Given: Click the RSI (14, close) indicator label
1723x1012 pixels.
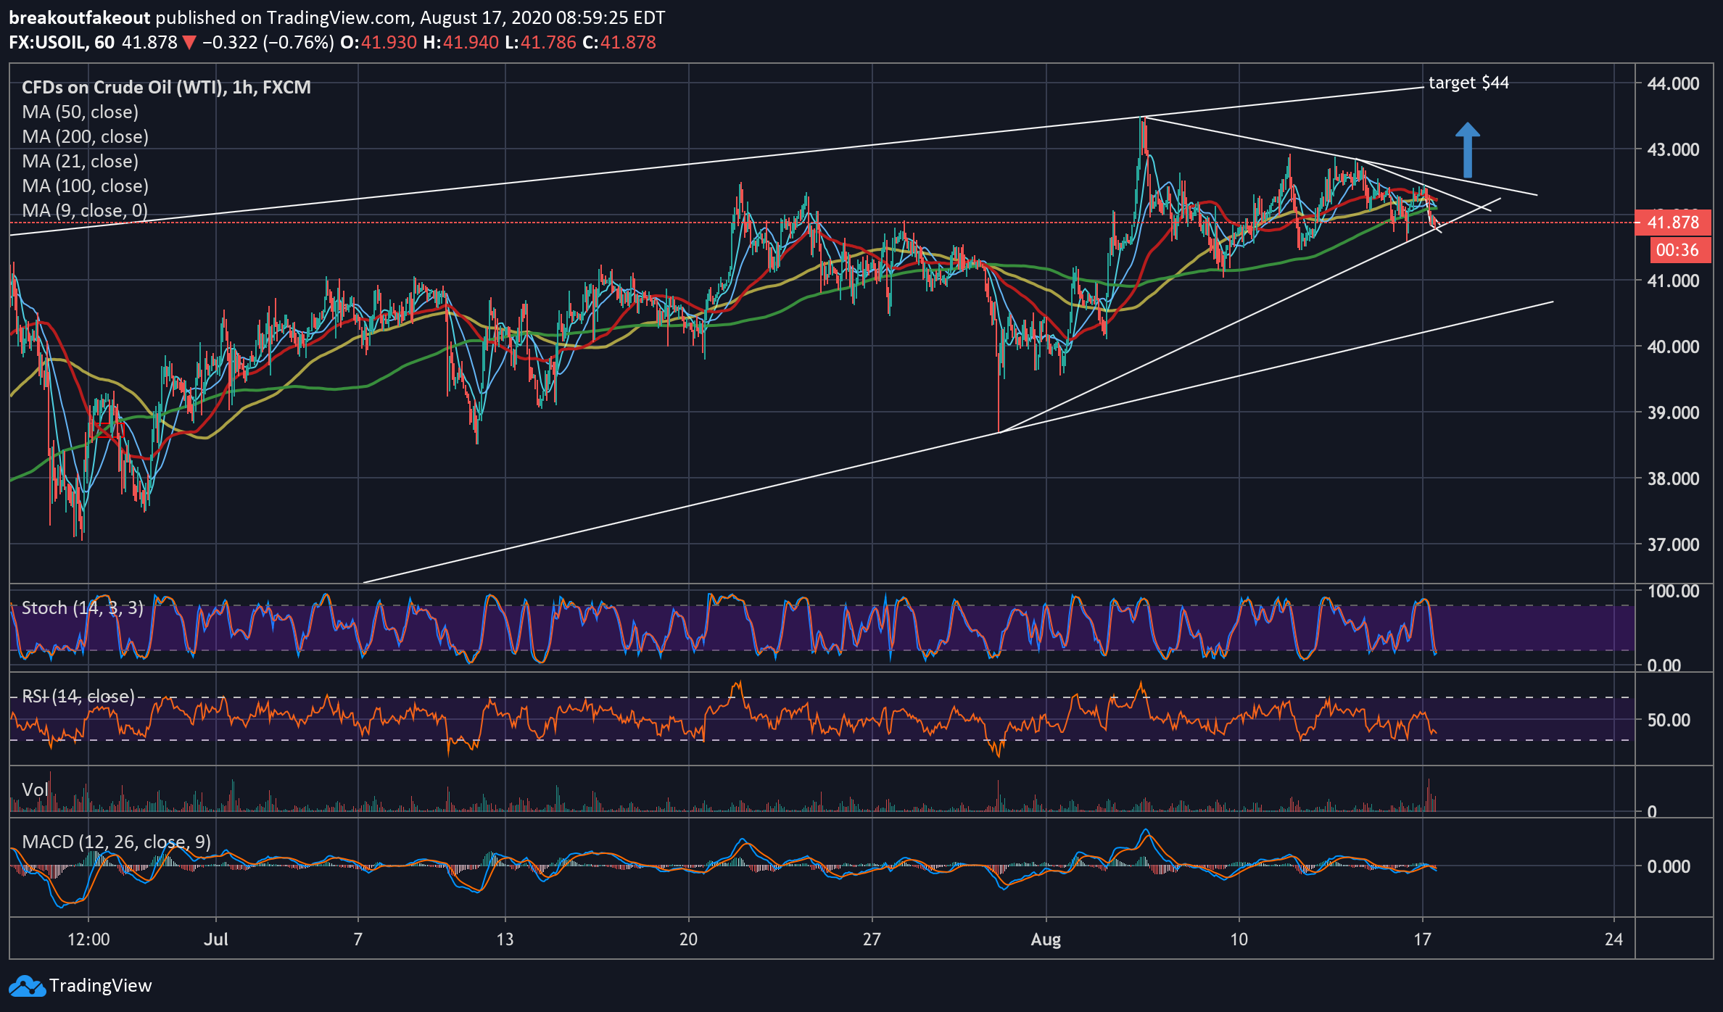Looking at the screenshot, I should pyautogui.click(x=78, y=697).
